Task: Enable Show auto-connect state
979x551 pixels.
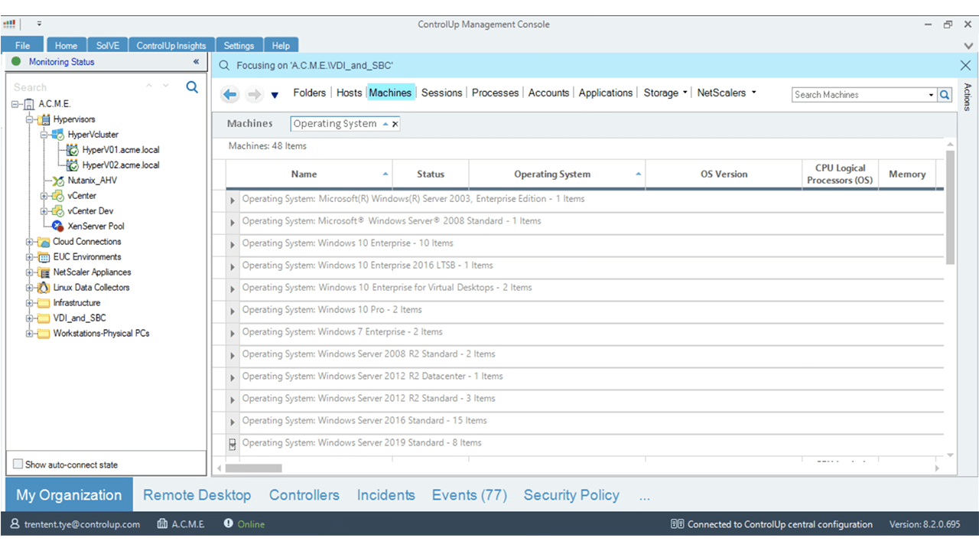Action: click(18, 463)
